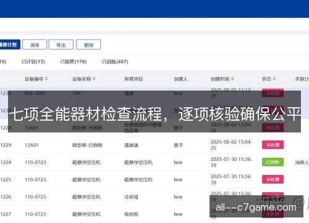Click the 2025-07-30 15:36:39 time in row 1224
309x223 pixels.
(231, 162)
